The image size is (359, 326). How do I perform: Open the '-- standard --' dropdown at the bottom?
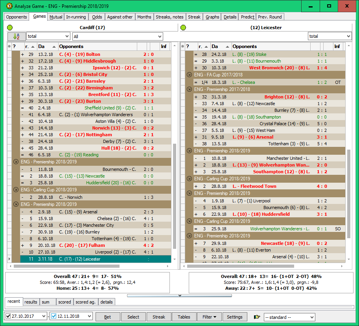pos(289,317)
